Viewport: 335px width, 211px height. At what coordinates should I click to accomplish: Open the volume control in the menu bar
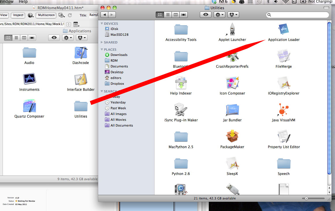click(x=276, y=2)
